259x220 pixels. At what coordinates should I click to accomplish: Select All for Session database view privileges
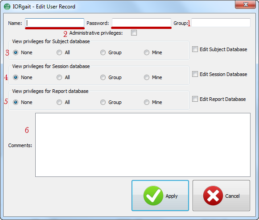pos(59,77)
